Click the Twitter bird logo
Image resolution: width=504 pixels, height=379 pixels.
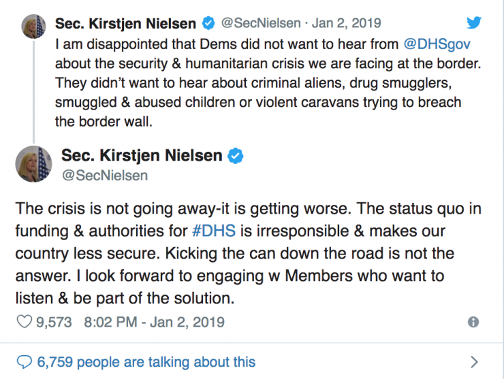pos(474,22)
